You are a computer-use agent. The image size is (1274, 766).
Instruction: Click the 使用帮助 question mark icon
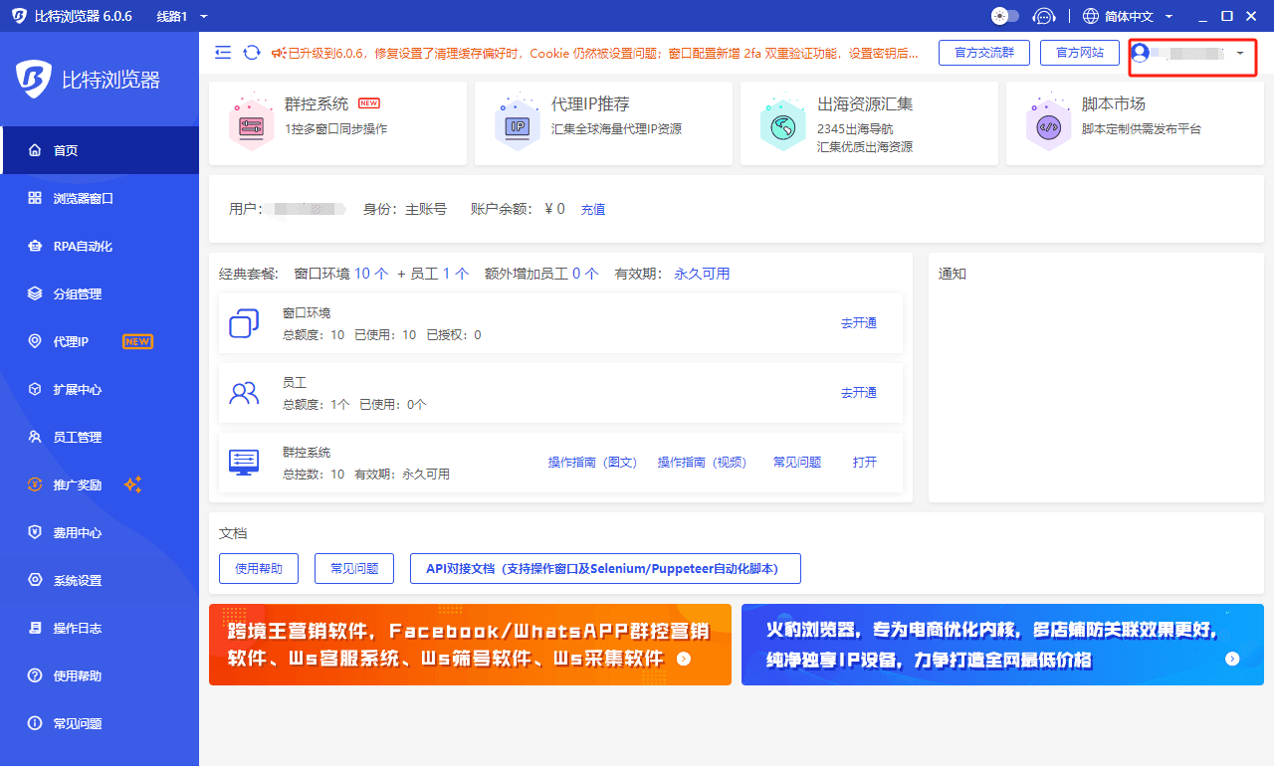[x=35, y=675]
